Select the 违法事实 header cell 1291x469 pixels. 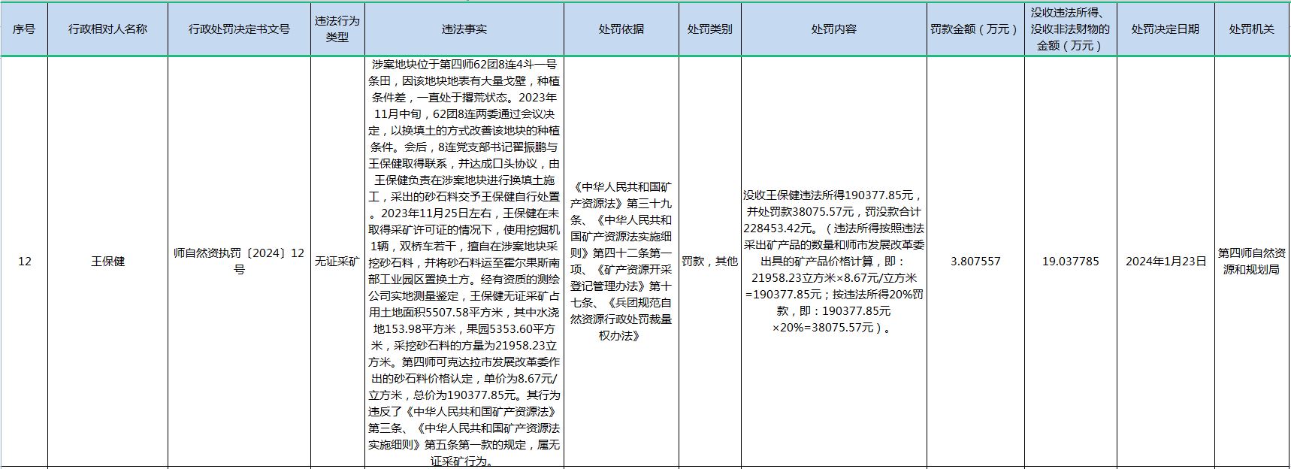point(464,29)
